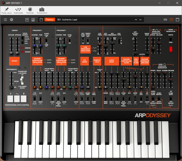Go to previous preset with up arrow
This screenshot has height=161, width=182.
[136, 20]
